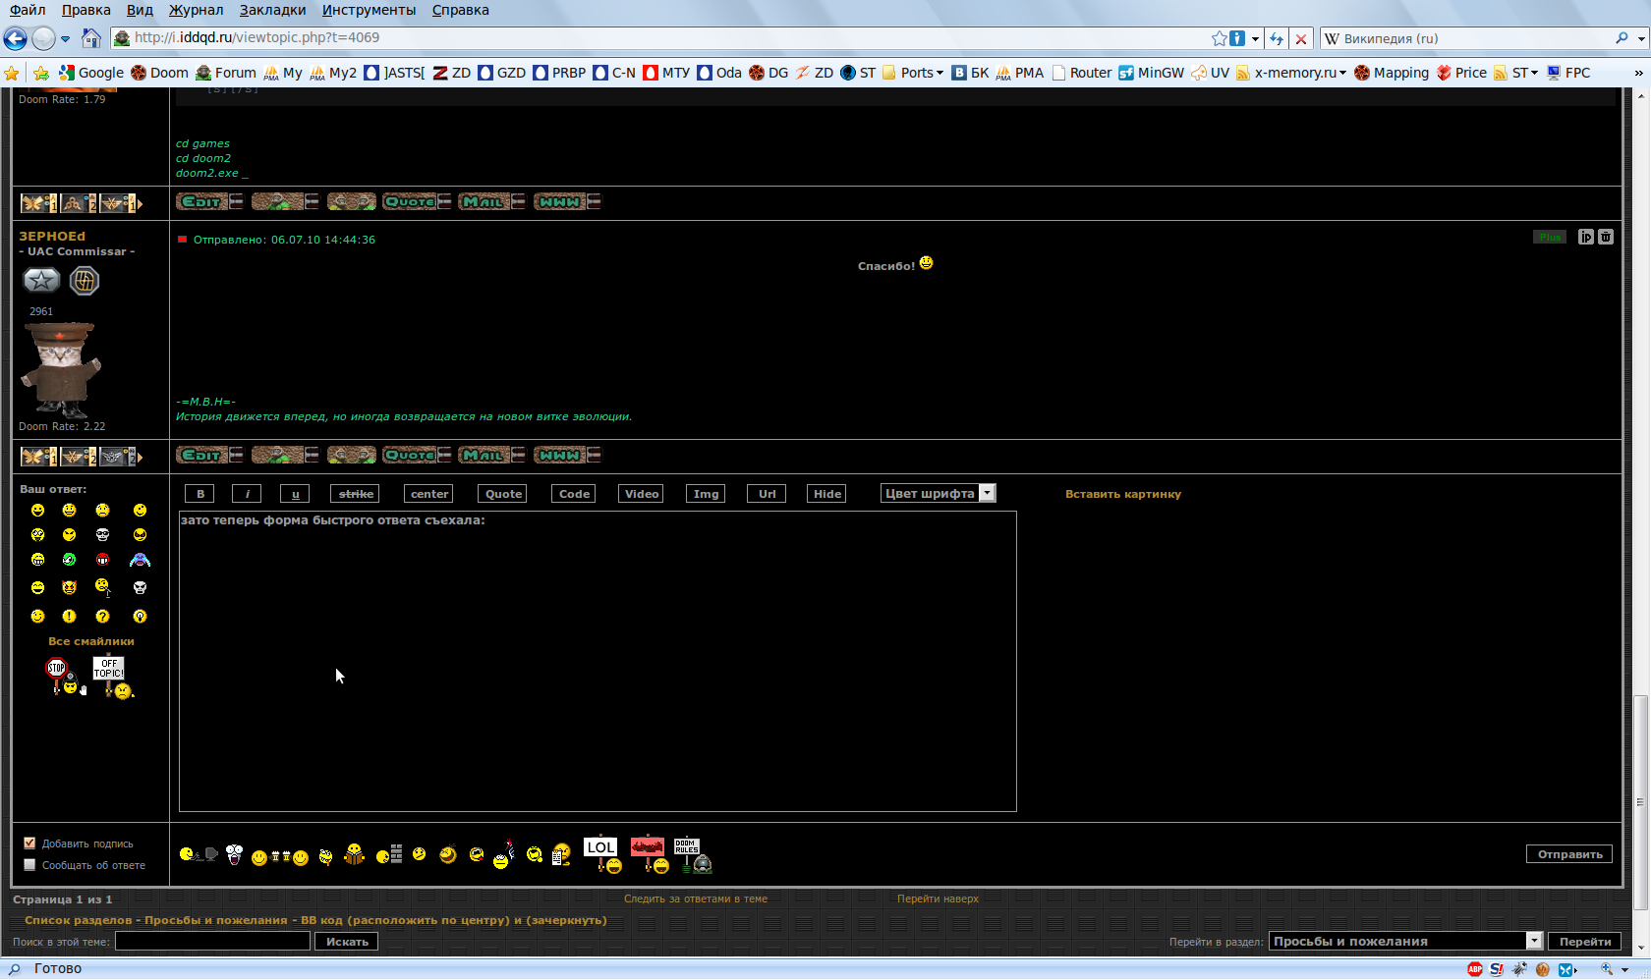Open the Закладки menu
Screen dimensions: 1651x980
pyautogui.click(x=272, y=10)
